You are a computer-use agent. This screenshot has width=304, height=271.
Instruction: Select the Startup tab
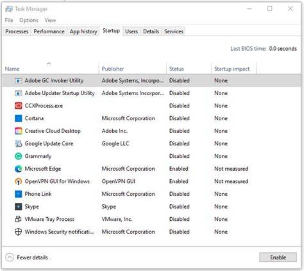coord(111,31)
